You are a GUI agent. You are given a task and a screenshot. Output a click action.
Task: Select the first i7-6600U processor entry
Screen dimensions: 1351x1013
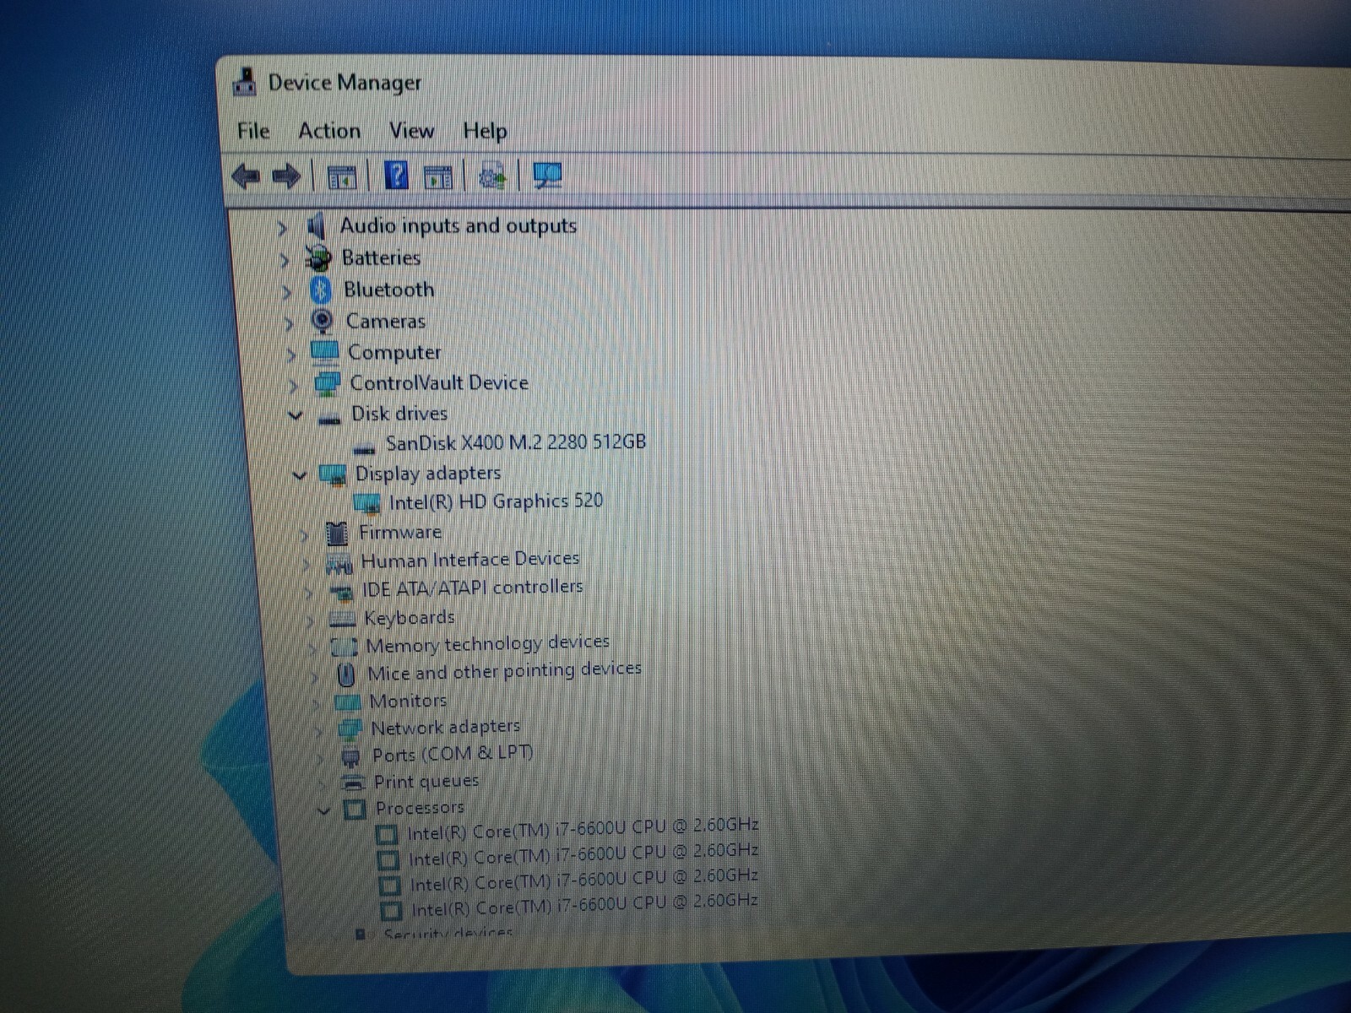click(582, 828)
